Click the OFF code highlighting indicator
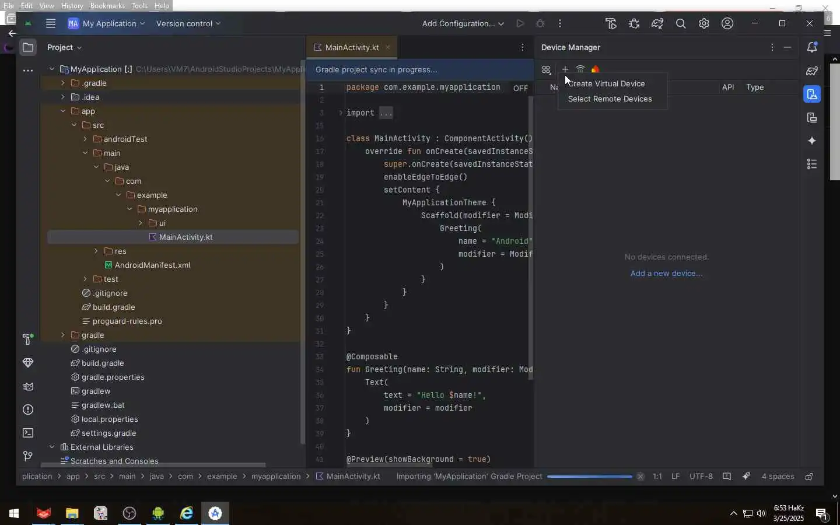840x525 pixels. [x=520, y=88]
